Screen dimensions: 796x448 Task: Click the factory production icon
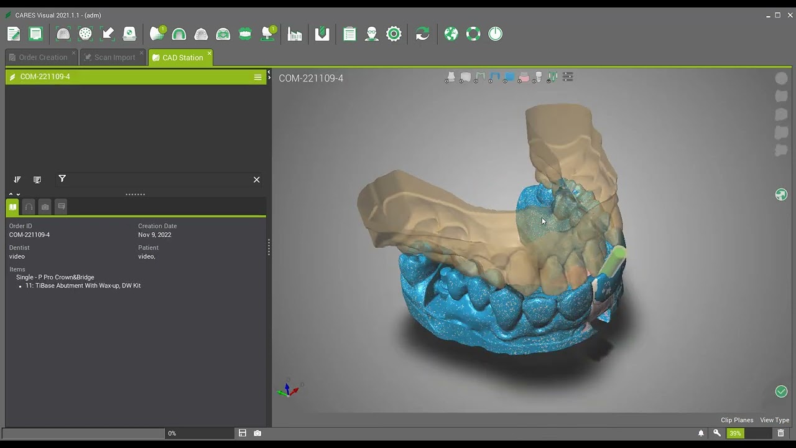click(x=295, y=34)
